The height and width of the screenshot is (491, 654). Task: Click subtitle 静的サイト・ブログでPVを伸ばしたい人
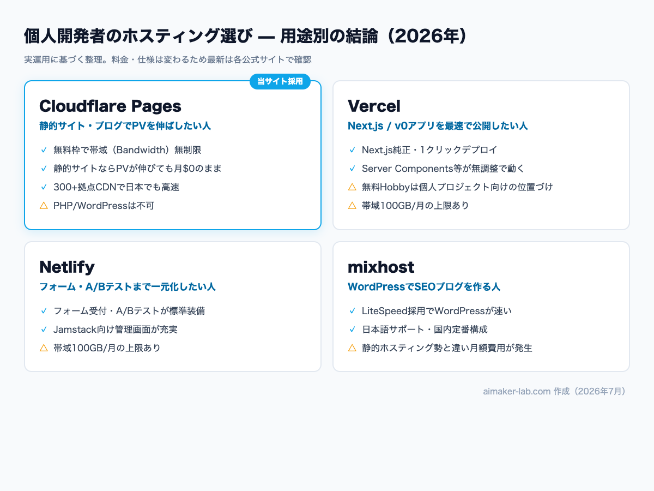(x=125, y=126)
